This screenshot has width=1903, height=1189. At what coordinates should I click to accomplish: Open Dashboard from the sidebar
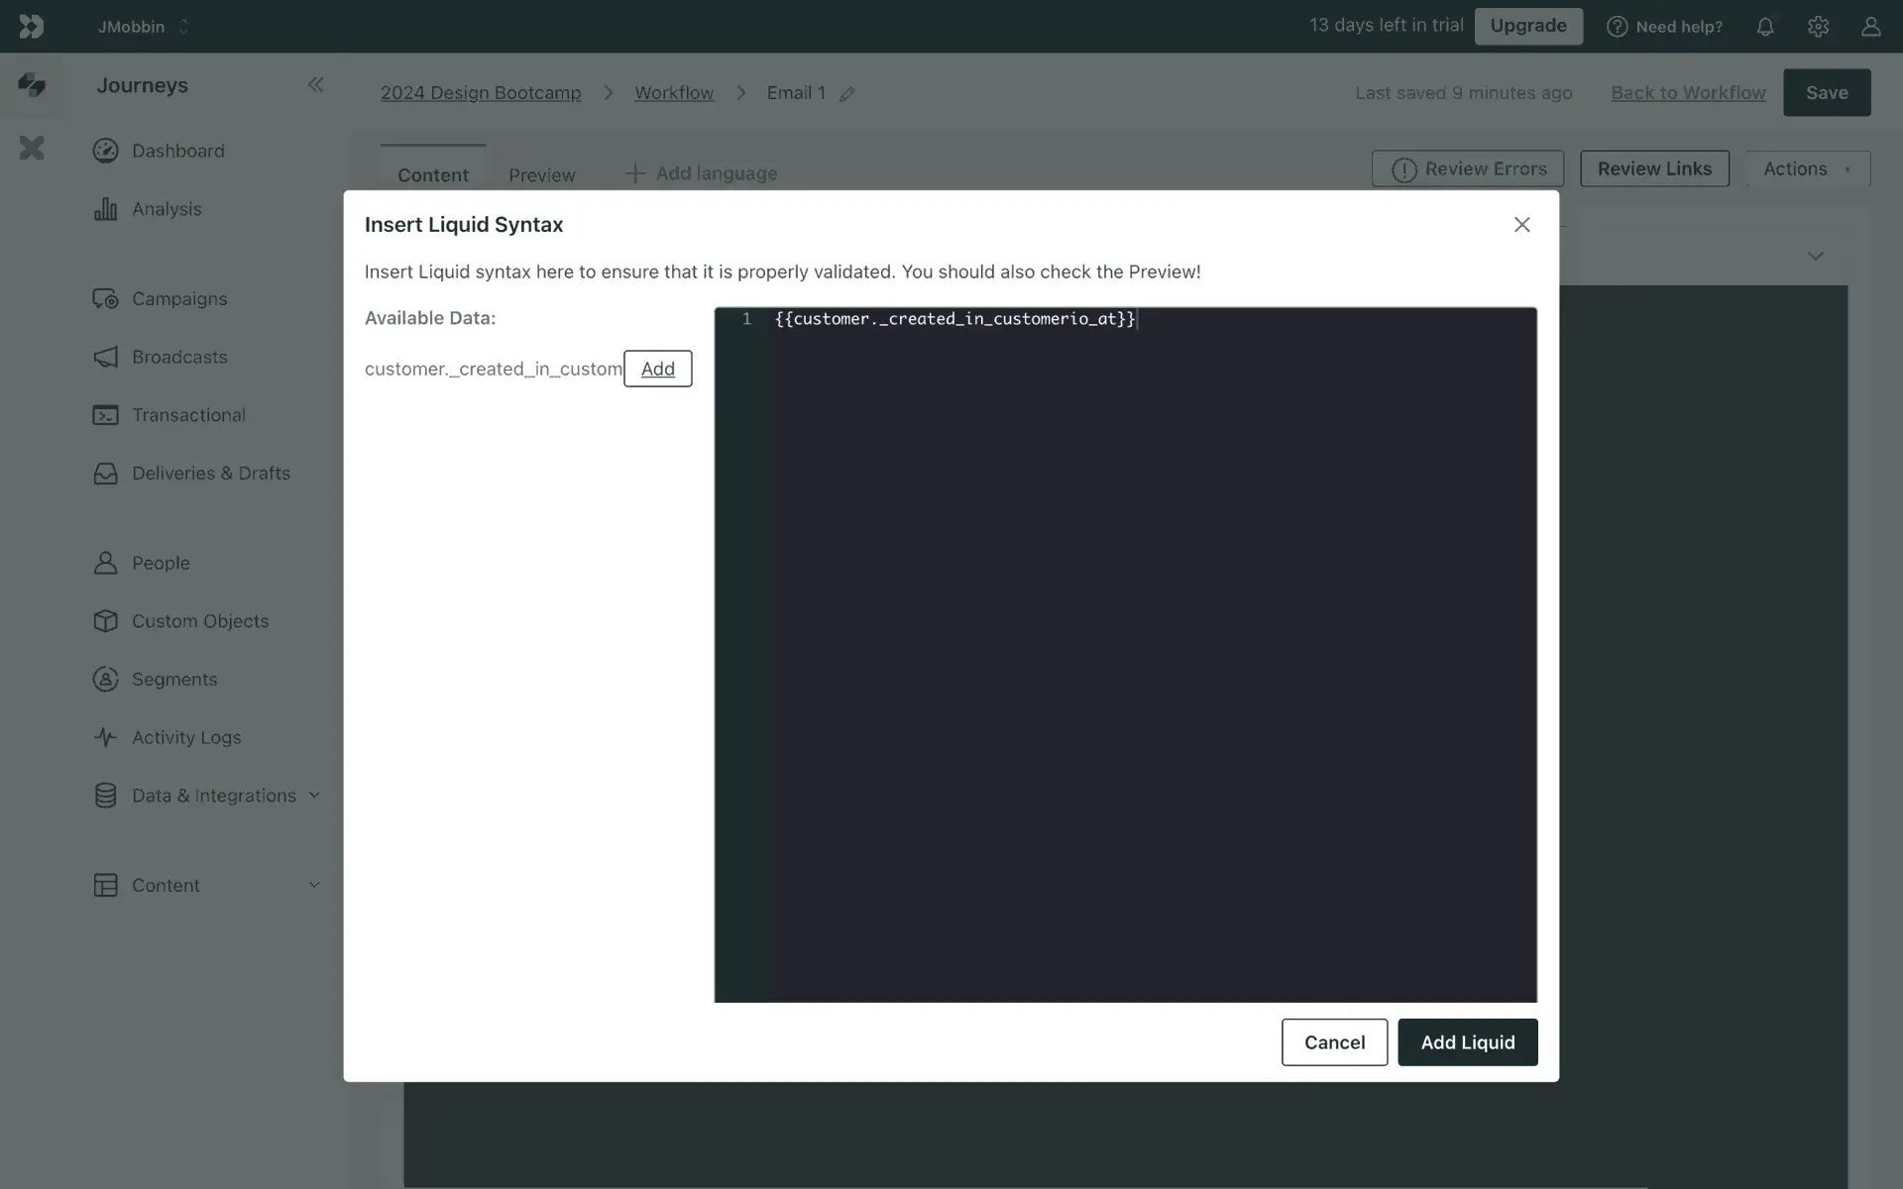click(x=177, y=151)
